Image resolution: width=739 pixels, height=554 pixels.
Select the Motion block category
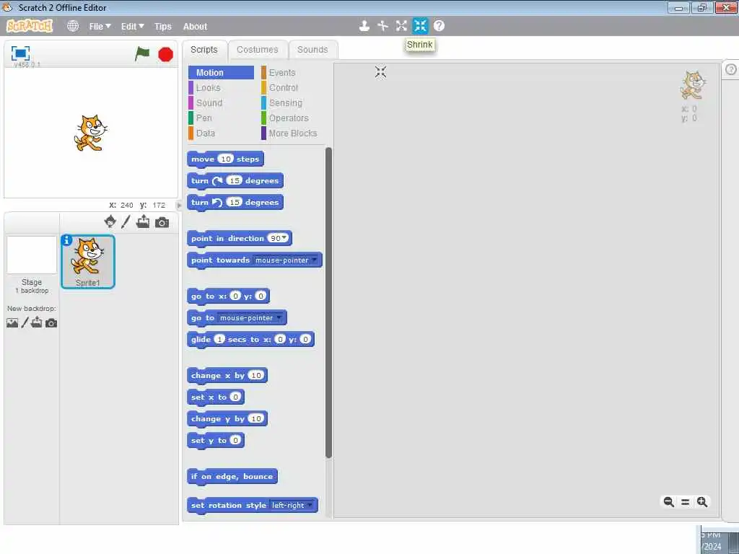tap(221, 73)
